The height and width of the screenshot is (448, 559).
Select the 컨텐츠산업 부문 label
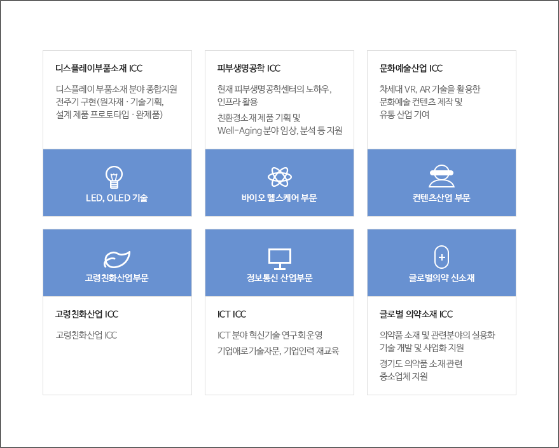[441, 198]
